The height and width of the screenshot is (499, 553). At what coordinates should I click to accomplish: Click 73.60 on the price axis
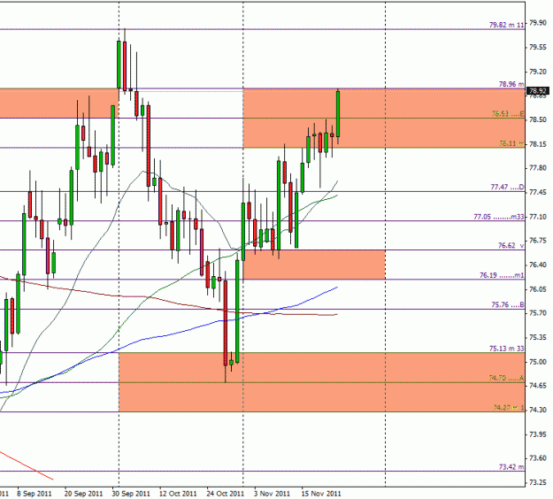click(538, 458)
